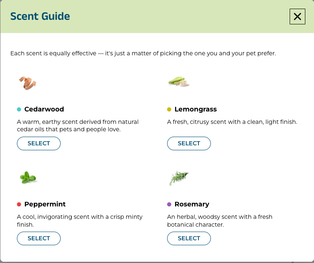Click the Peppermint heading
The height and width of the screenshot is (263, 314).
45,204
